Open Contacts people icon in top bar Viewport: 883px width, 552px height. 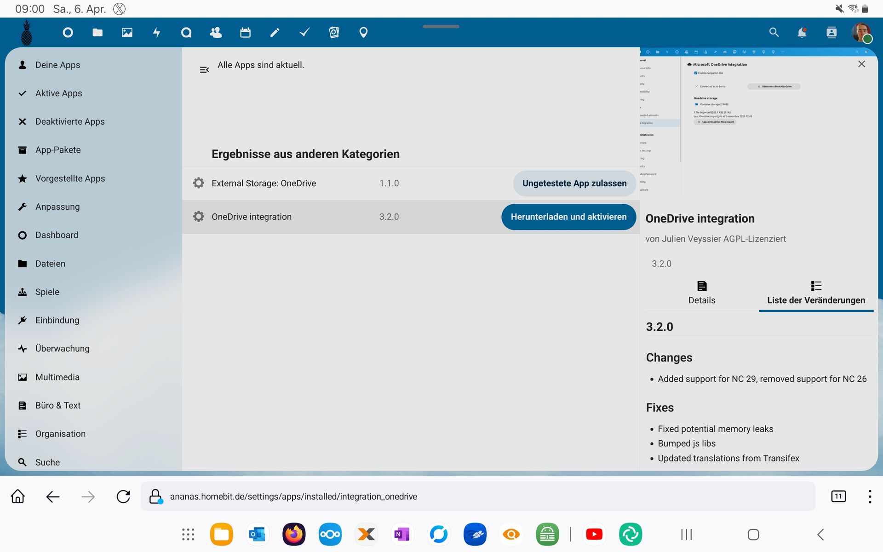(216, 33)
